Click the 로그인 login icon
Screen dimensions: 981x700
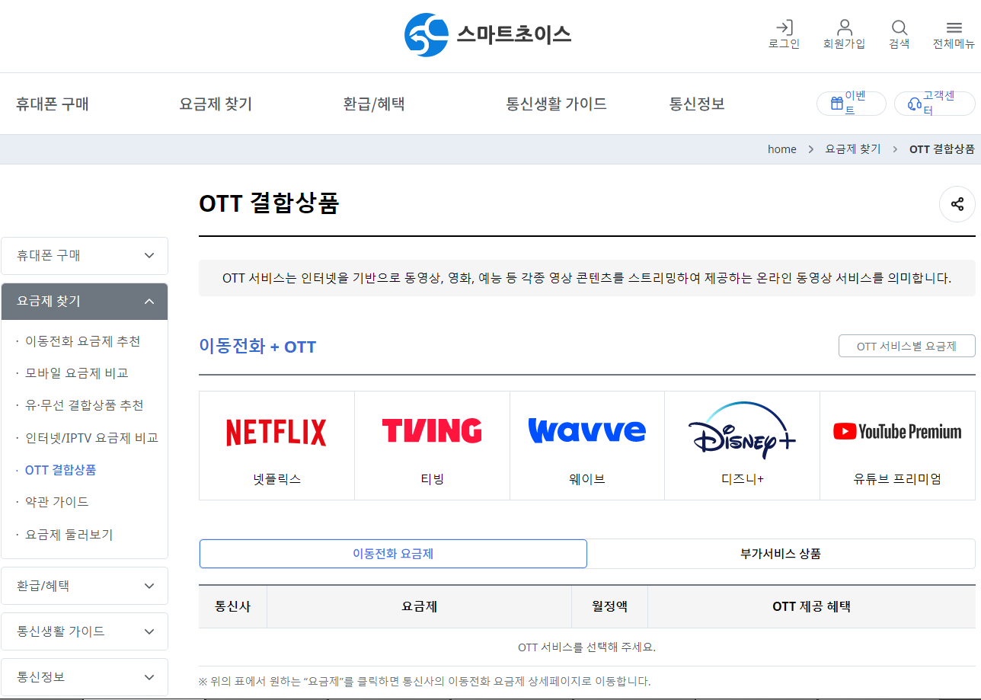coord(784,27)
